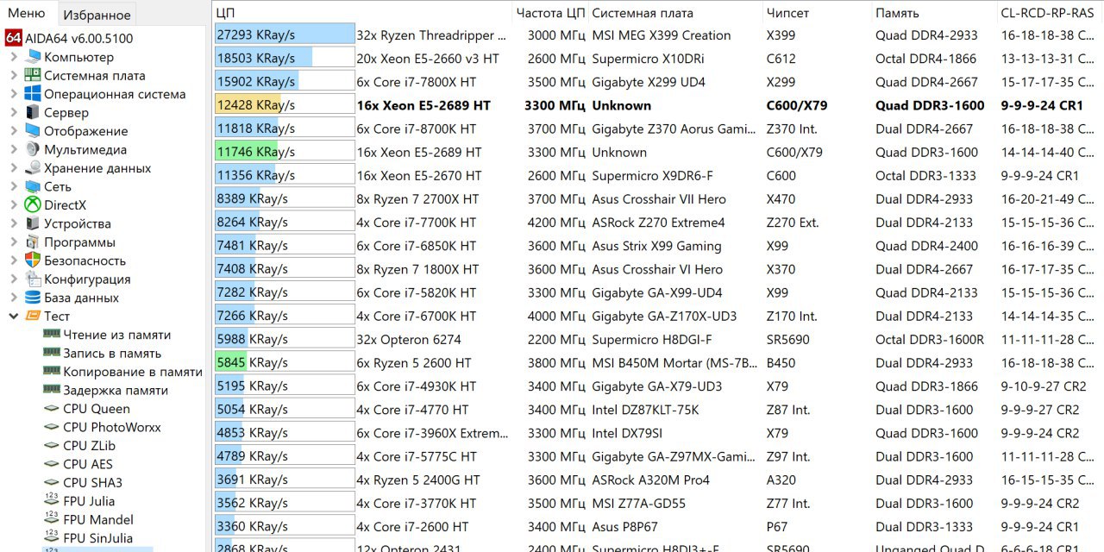Select the Хранение данных drive icon

pos(33,168)
